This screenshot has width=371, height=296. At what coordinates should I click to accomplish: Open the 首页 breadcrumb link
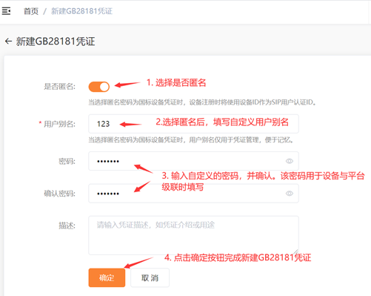(31, 11)
